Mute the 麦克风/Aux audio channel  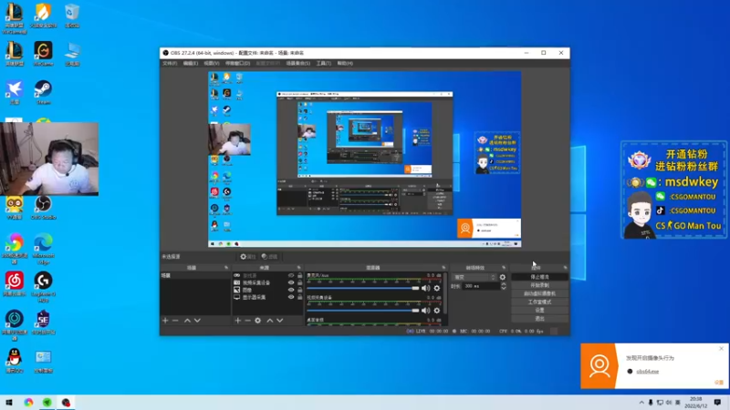[425, 288]
